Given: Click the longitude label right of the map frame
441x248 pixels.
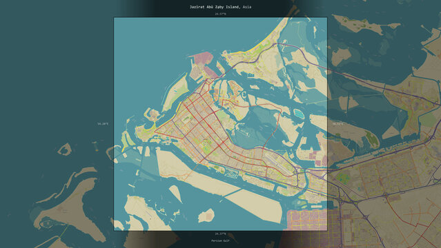Looking at the screenshot, I should (x=337, y=124).
